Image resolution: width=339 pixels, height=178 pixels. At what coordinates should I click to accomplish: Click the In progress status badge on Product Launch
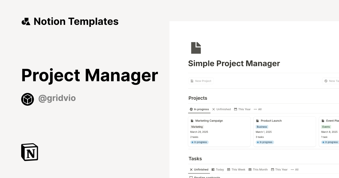click(265, 142)
